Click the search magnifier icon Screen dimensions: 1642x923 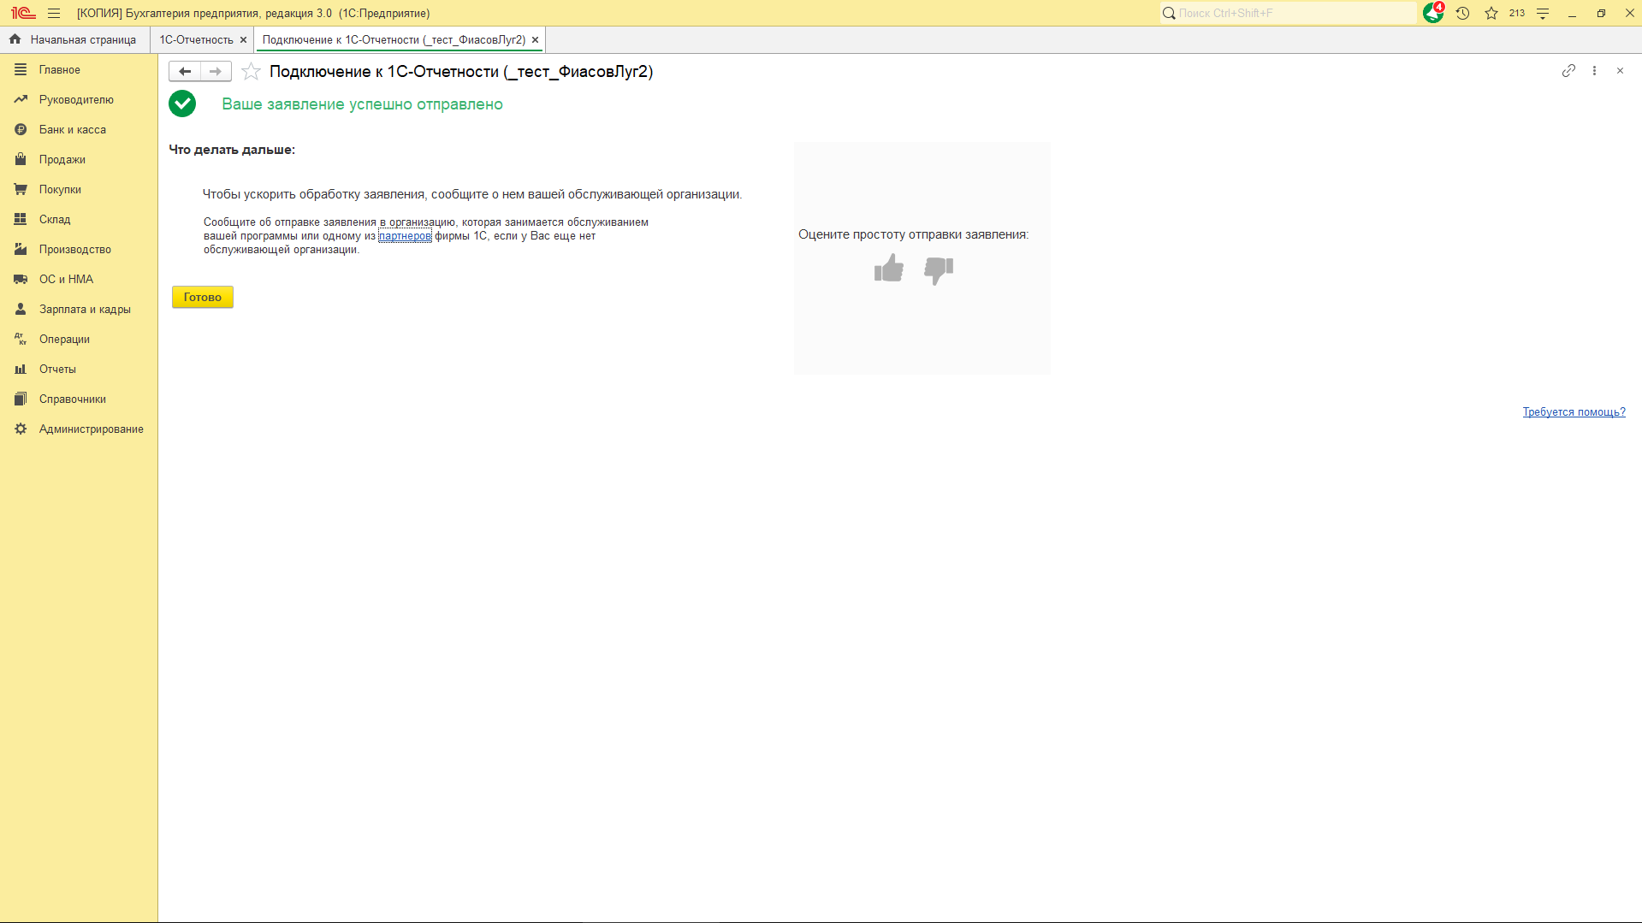[1169, 13]
